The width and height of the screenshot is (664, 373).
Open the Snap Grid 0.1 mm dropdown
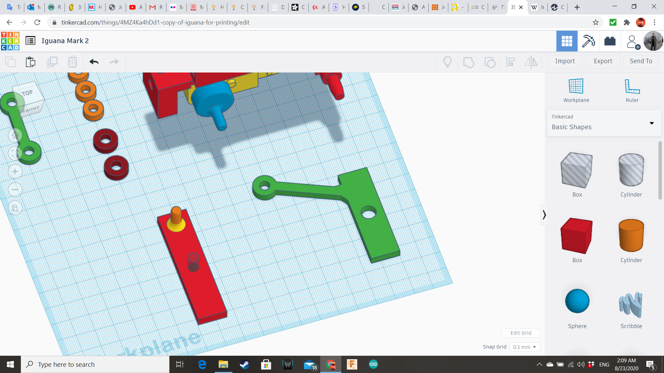tap(524, 347)
